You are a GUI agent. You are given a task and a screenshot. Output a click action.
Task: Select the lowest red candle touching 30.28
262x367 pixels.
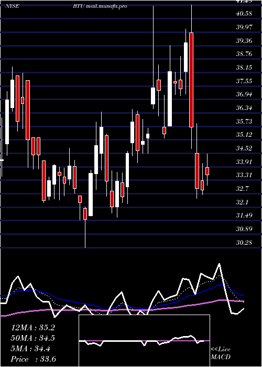pyautogui.click(x=85, y=214)
